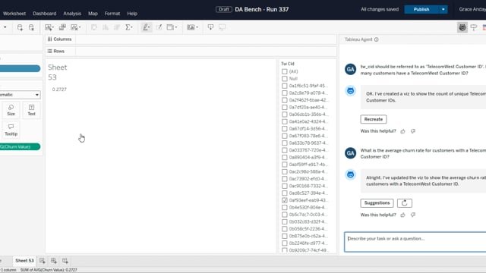Viewport: 486px width, 273px height.
Task: Open the Map menu
Action: (x=93, y=14)
